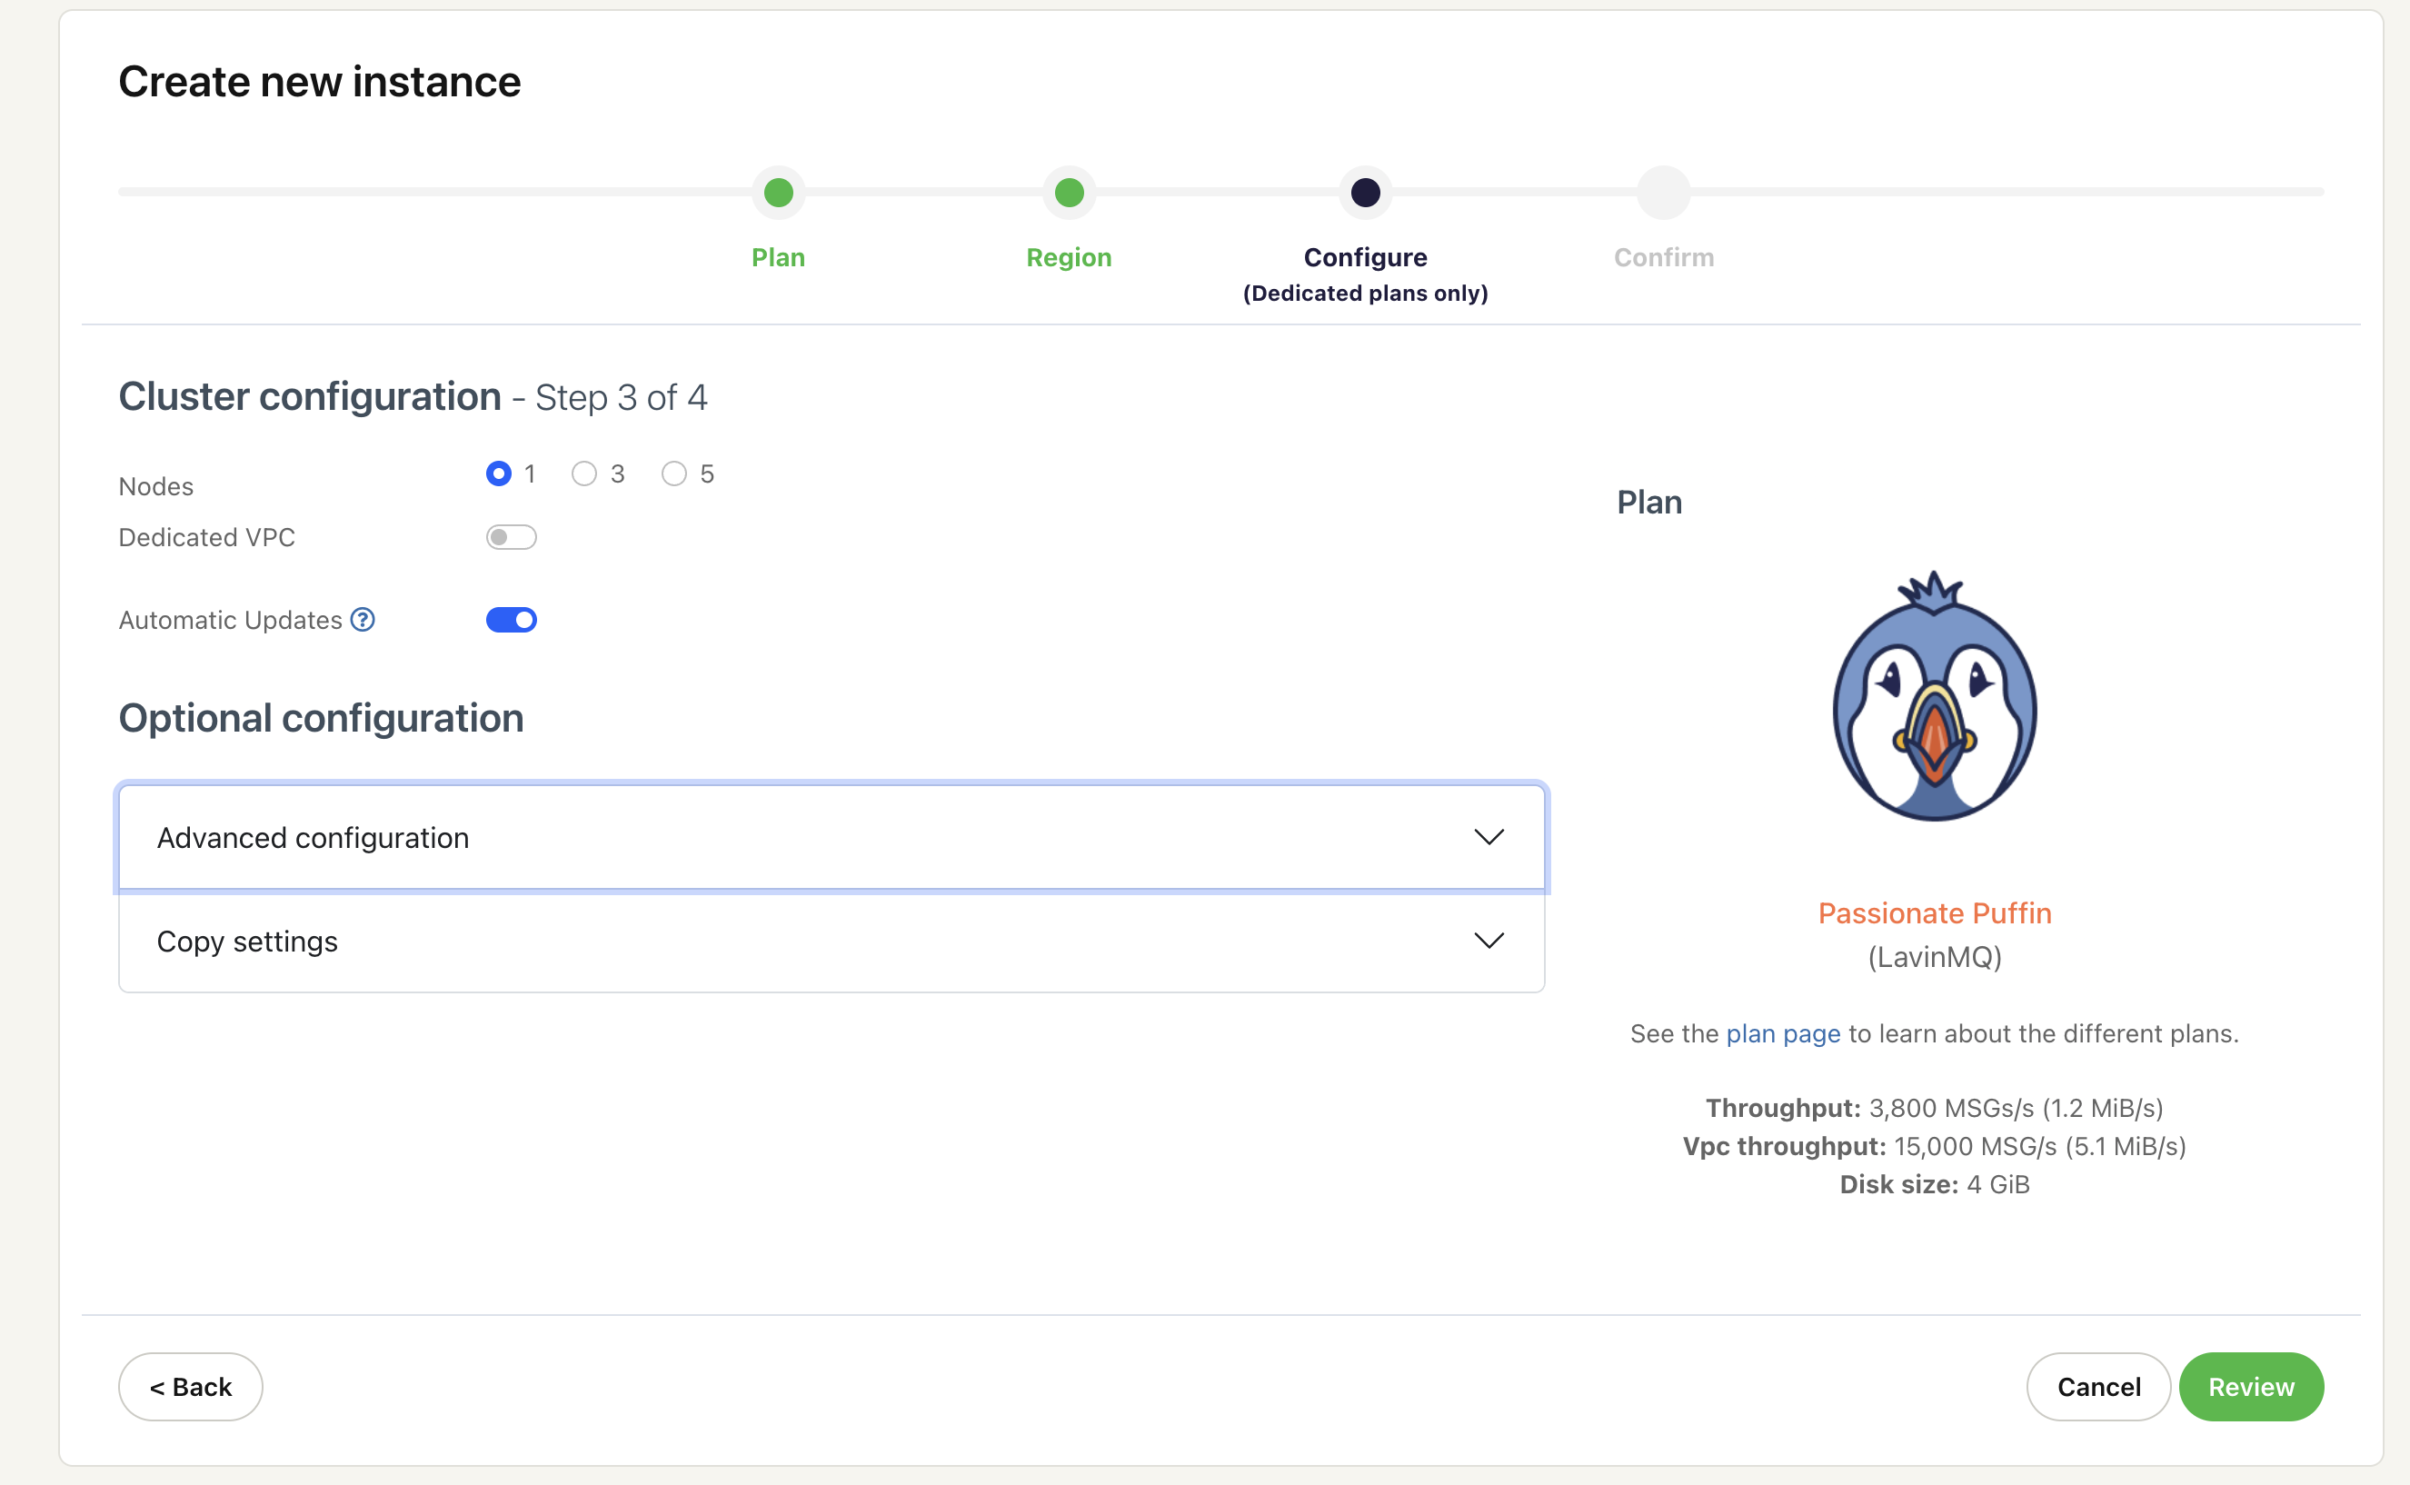This screenshot has width=2410, height=1485.
Task: Open the plan page link
Action: (1782, 1034)
